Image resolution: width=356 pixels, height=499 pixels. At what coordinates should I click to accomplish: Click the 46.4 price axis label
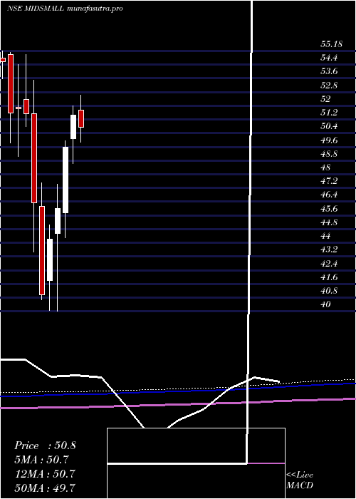[x=329, y=195]
